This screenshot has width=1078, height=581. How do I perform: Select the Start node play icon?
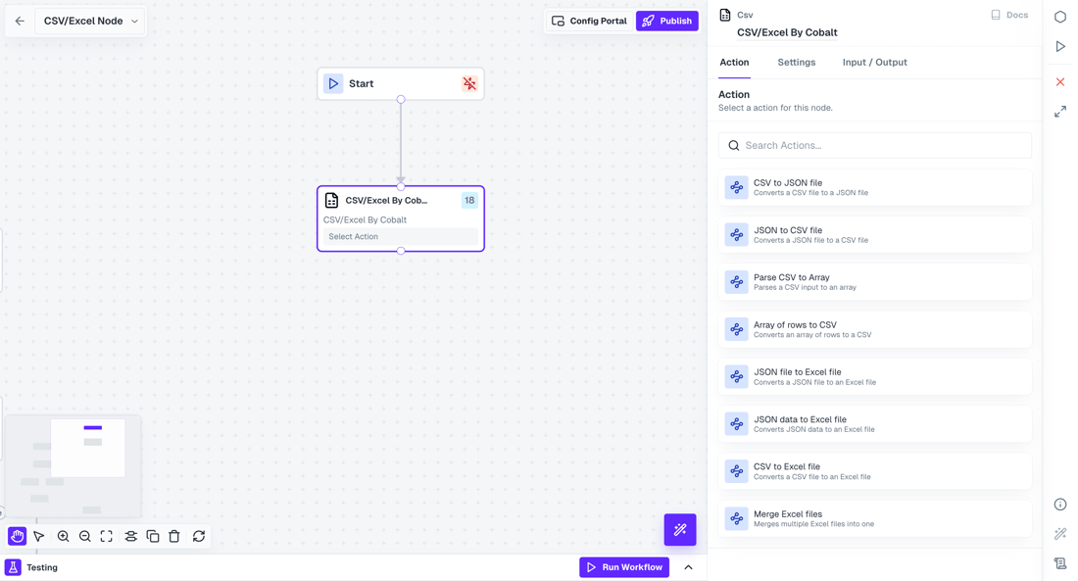click(333, 84)
